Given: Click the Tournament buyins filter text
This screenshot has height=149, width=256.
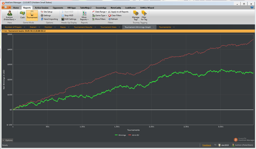Looking at the screenshot, I should click(x=27, y=31).
